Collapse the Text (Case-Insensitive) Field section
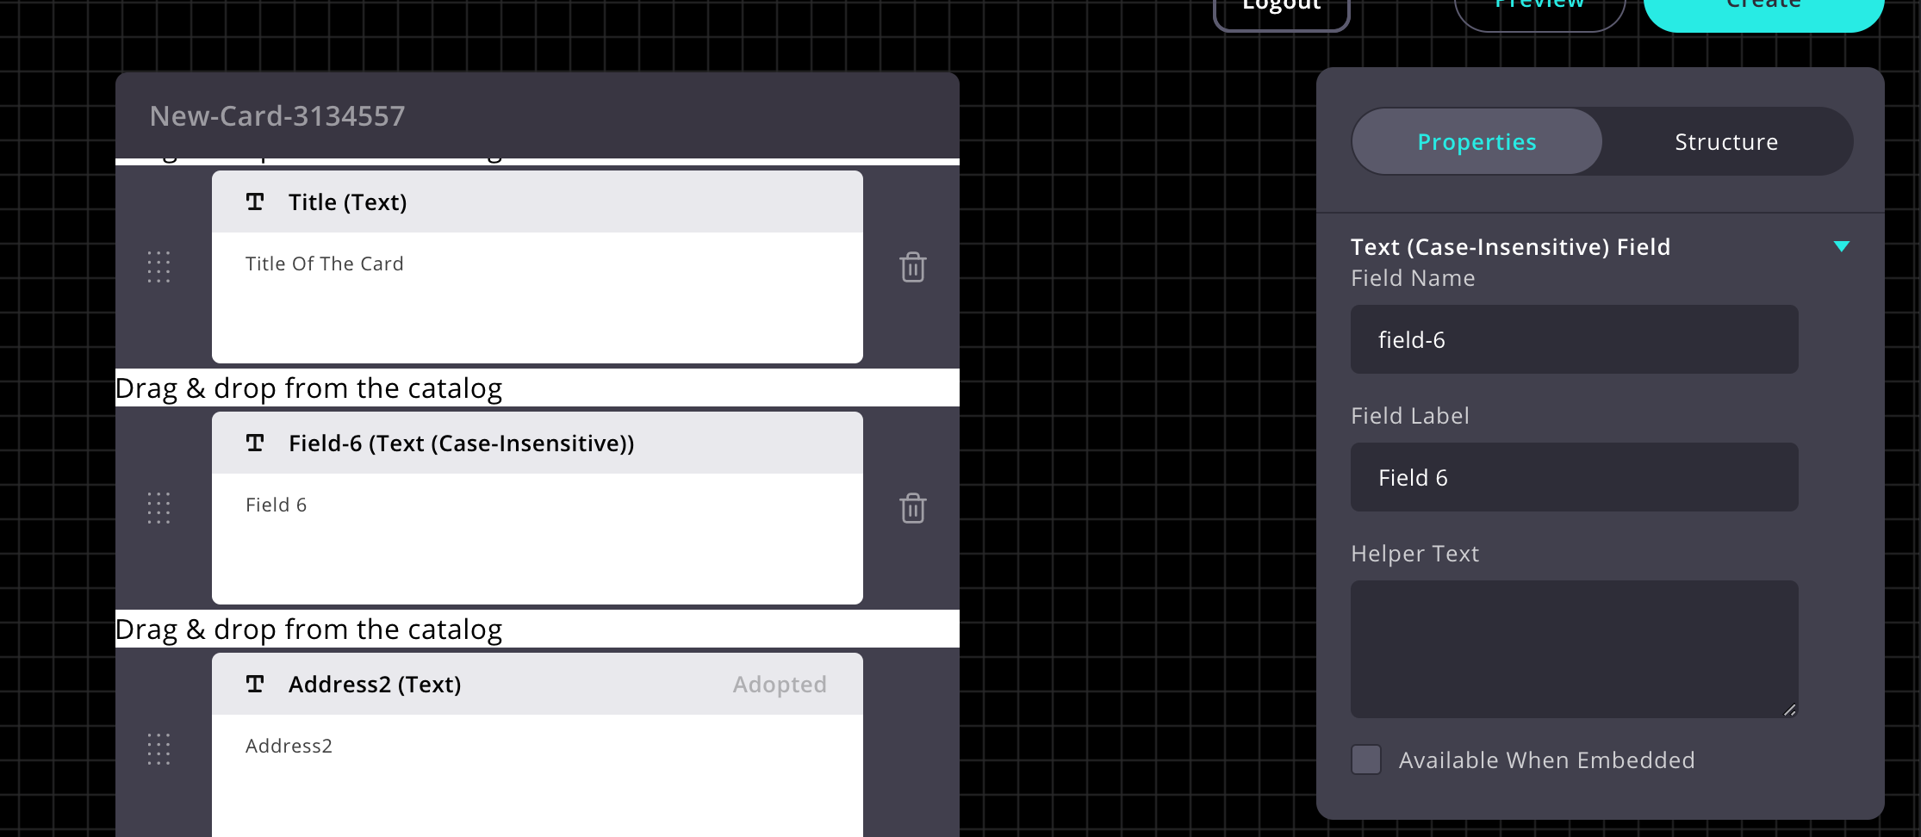Image resolution: width=1921 pixels, height=837 pixels. click(x=1842, y=247)
